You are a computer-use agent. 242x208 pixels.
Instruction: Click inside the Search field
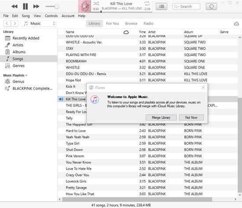point(186,7)
